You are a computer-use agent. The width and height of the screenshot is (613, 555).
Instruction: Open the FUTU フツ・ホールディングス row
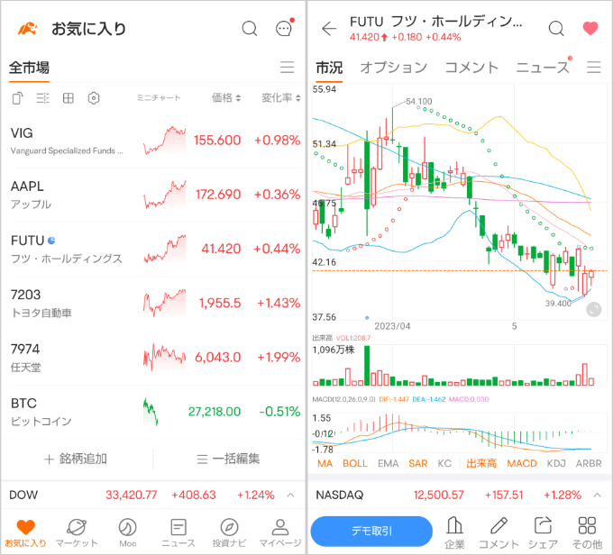click(153, 249)
